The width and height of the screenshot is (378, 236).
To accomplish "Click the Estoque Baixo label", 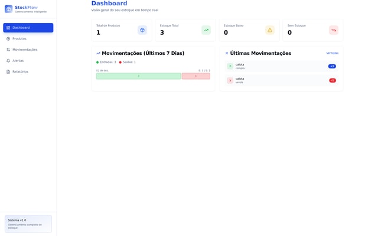I will point(233,25).
